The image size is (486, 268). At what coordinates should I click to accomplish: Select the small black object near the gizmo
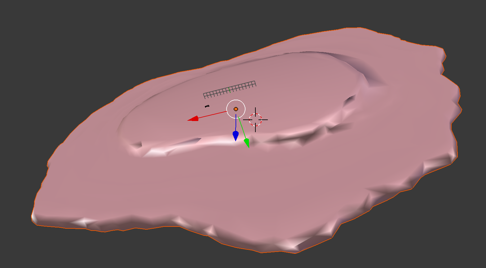coord(207,106)
